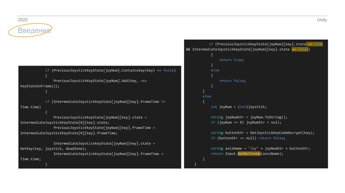Click the 'frameTime !=' condition line

[x=105, y=102]
